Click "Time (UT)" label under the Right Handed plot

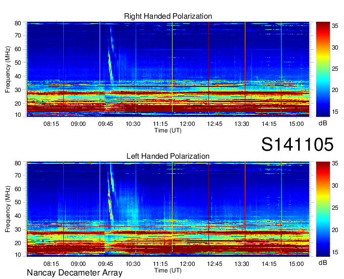tap(168, 130)
